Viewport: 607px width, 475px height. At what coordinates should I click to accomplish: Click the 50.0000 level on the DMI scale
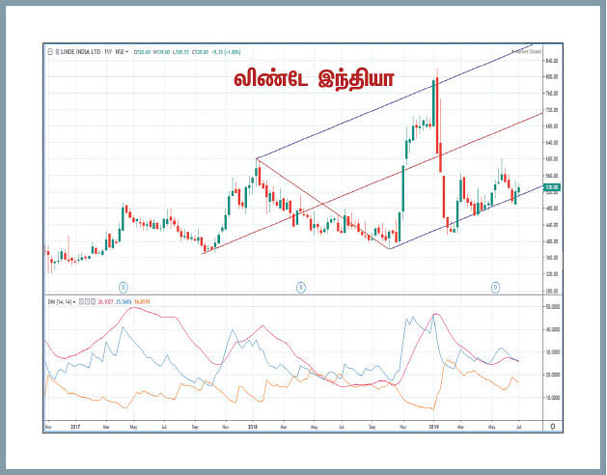(552, 306)
